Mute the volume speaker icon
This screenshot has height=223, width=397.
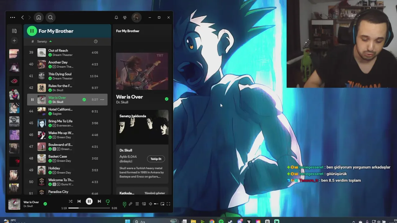point(150,204)
